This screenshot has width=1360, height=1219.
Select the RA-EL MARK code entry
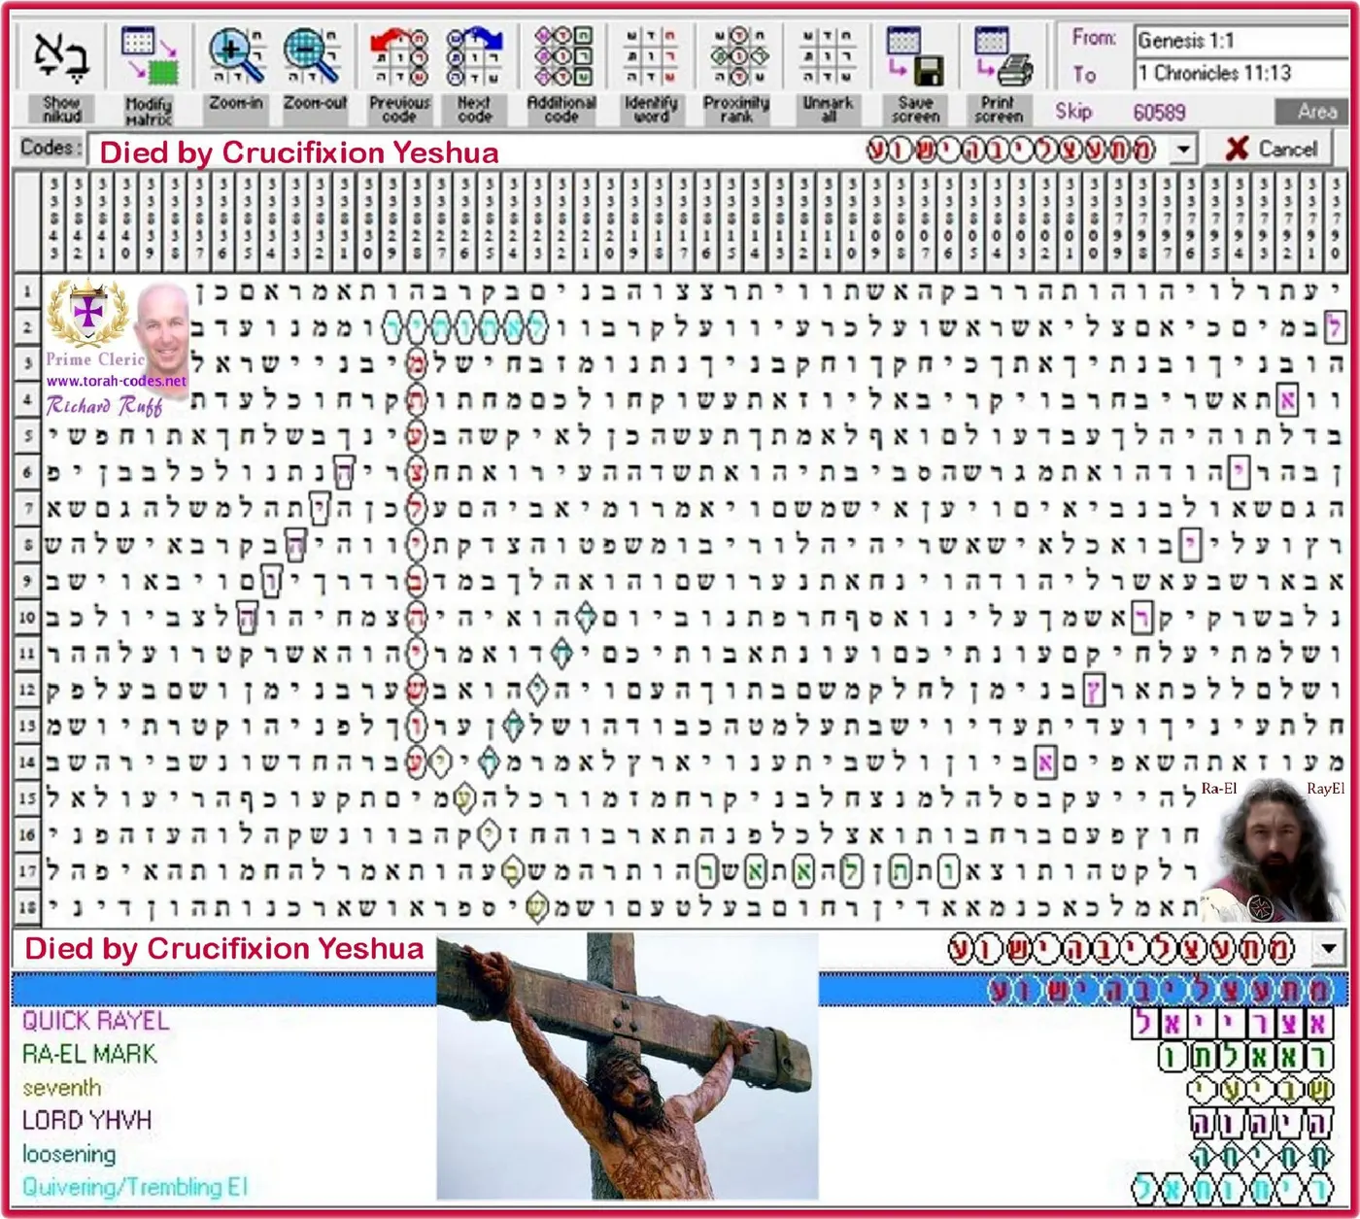tap(89, 1054)
